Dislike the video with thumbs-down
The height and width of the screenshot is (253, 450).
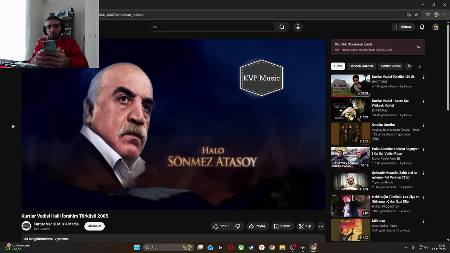(238, 226)
